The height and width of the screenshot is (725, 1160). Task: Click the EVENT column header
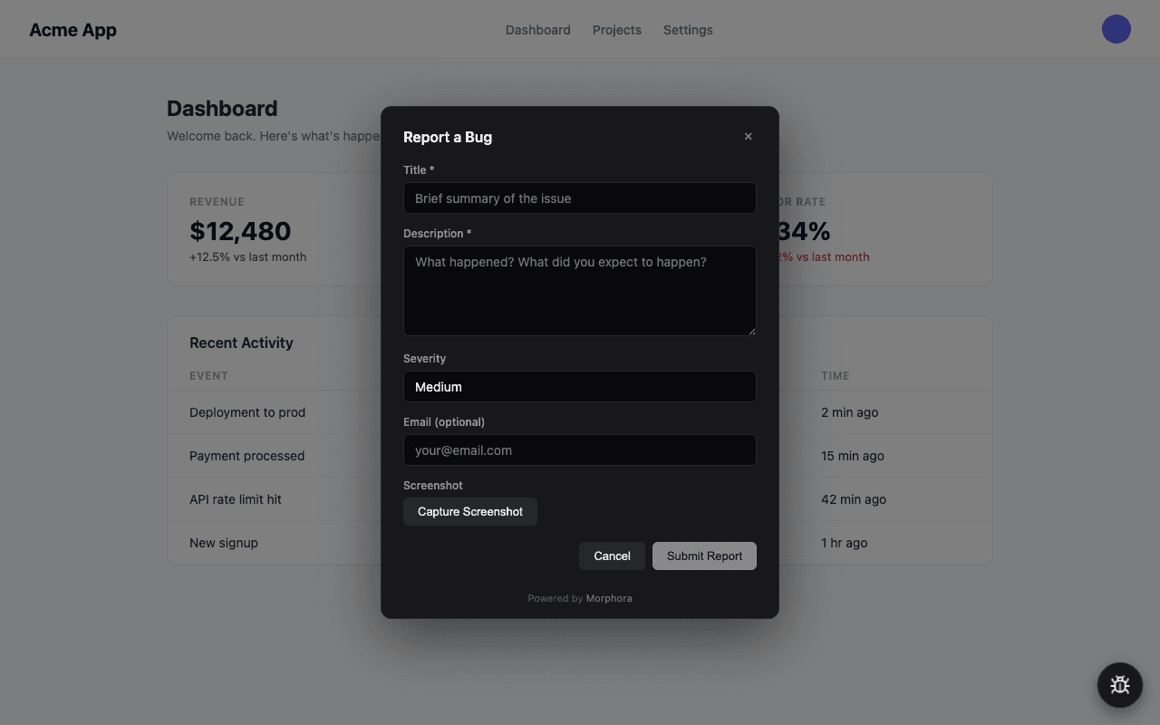tap(208, 375)
